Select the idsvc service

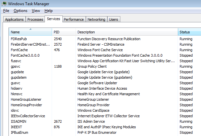tap(15, 110)
